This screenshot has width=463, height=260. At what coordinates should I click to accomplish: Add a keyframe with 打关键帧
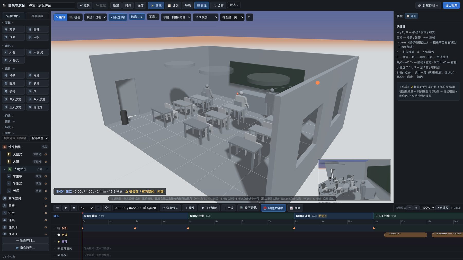[209, 208]
